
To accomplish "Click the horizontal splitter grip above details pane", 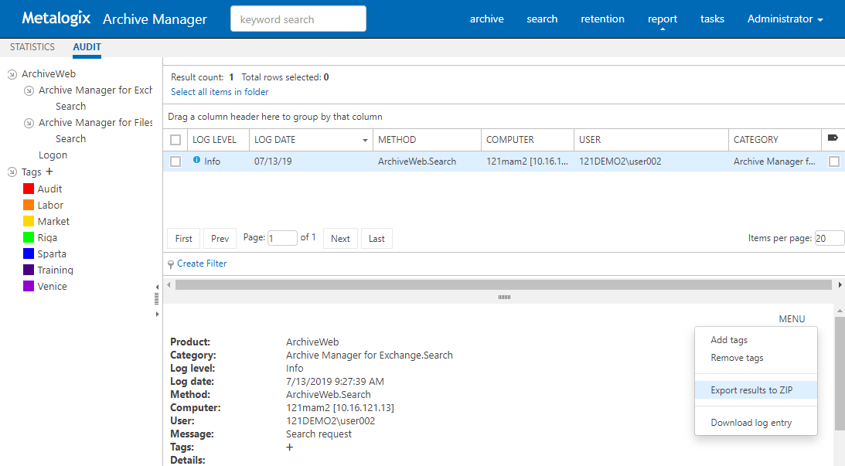I will (x=504, y=297).
